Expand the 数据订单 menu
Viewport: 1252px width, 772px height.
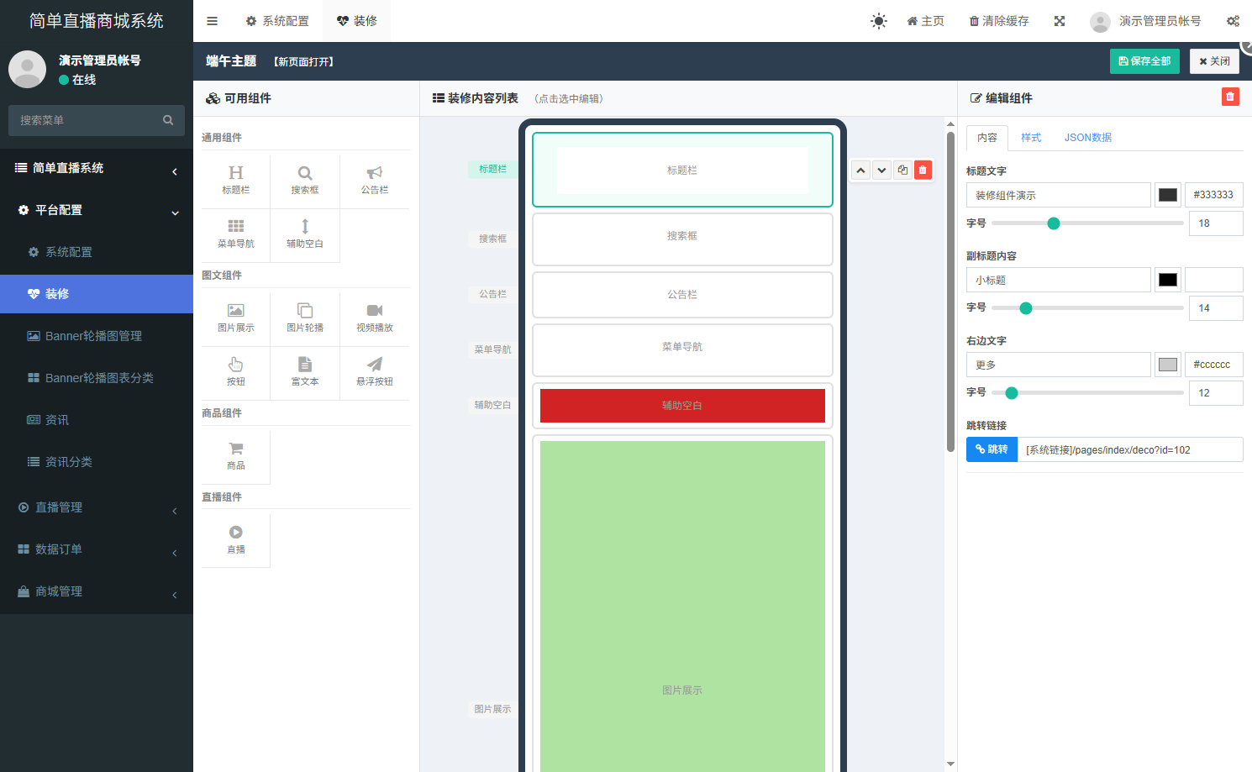pyautogui.click(x=97, y=549)
